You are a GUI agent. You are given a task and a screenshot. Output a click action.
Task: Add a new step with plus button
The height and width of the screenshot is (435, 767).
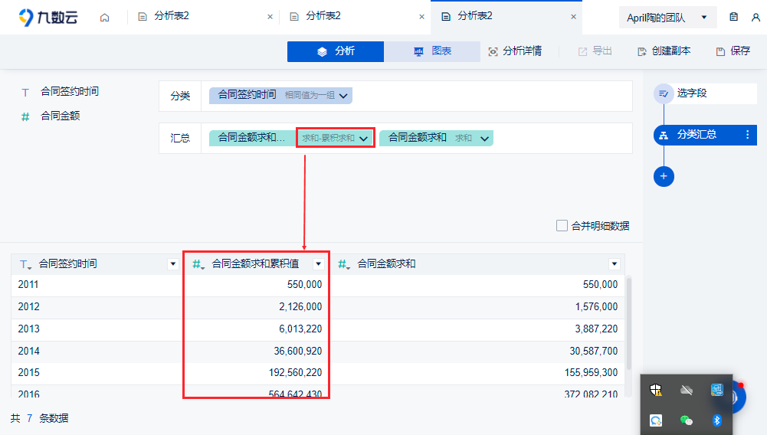pos(664,176)
